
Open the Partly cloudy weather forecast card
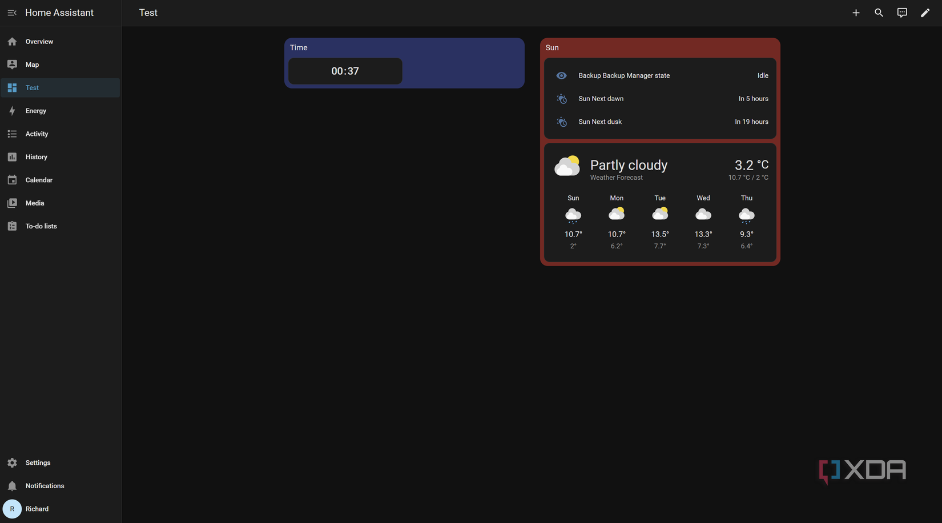pyautogui.click(x=661, y=202)
